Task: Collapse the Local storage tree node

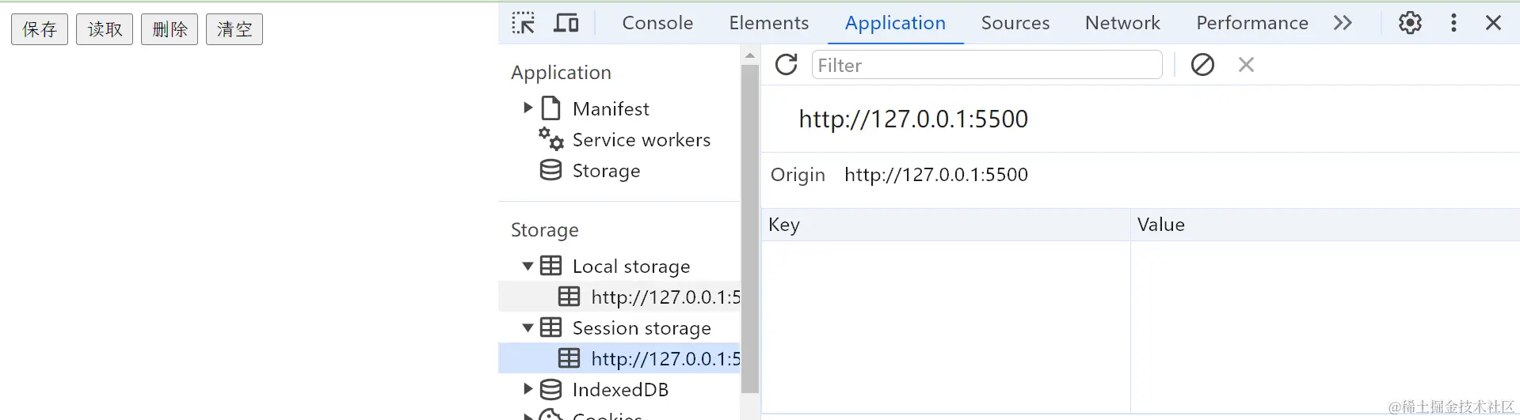Action: point(528,267)
